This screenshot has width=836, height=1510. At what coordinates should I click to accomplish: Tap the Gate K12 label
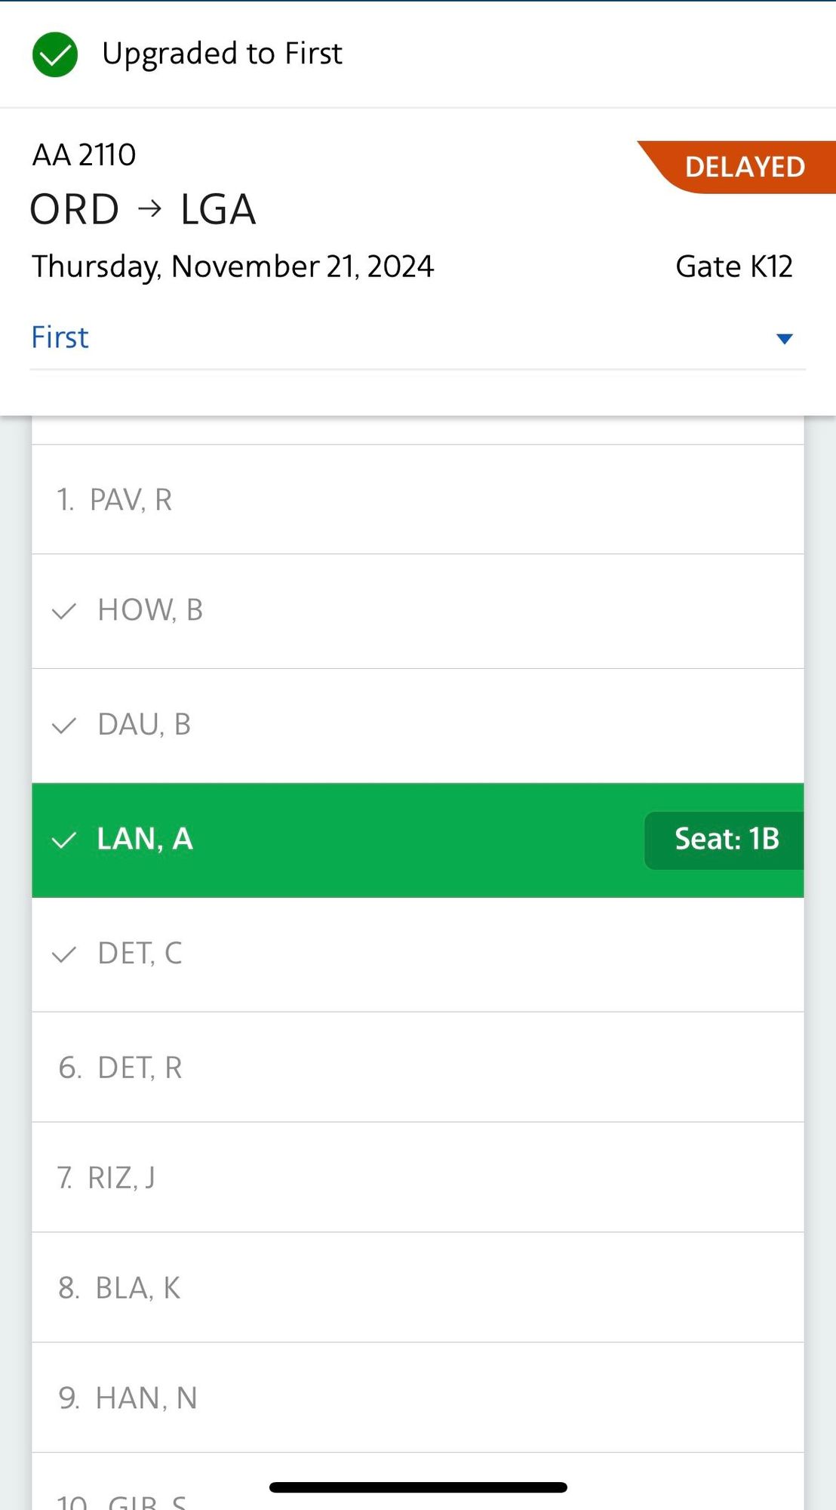tap(733, 267)
